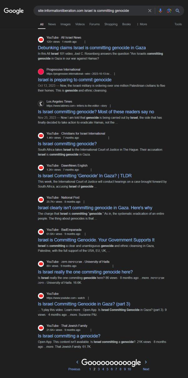Open 'Israel is preparing to commit genocide' link
This screenshot has width=188, height=378.
(75, 80)
